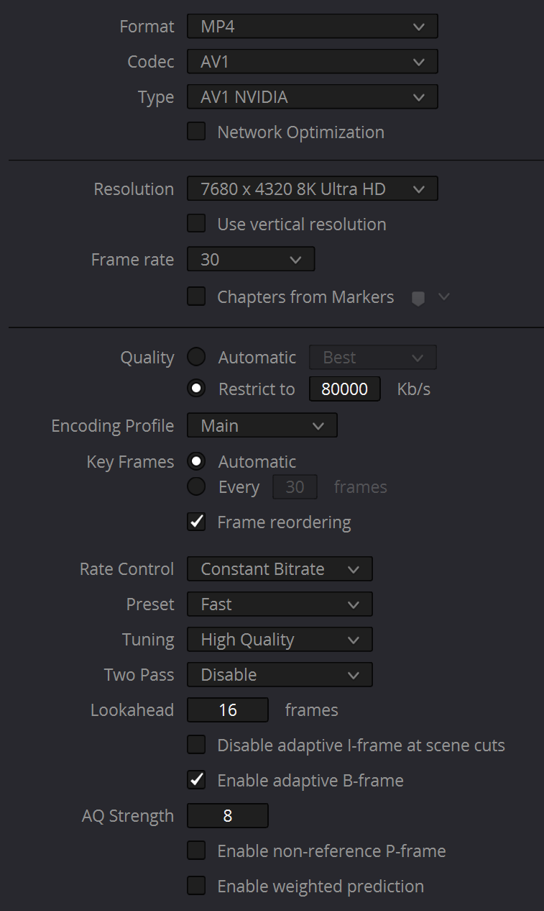Screen dimensions: 544x911
Task: Uncheck Frame reordering option
Action: tap(196, 522)
